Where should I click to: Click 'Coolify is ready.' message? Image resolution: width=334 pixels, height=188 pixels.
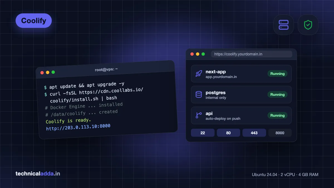(x=68, y=121)
